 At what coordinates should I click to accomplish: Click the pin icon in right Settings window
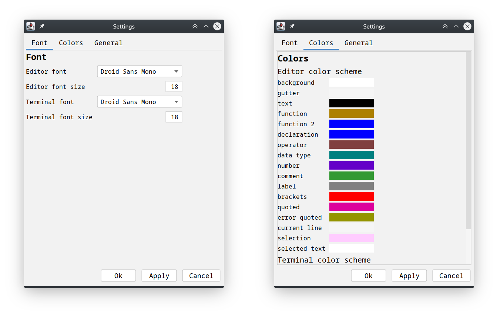click(292, 26)
